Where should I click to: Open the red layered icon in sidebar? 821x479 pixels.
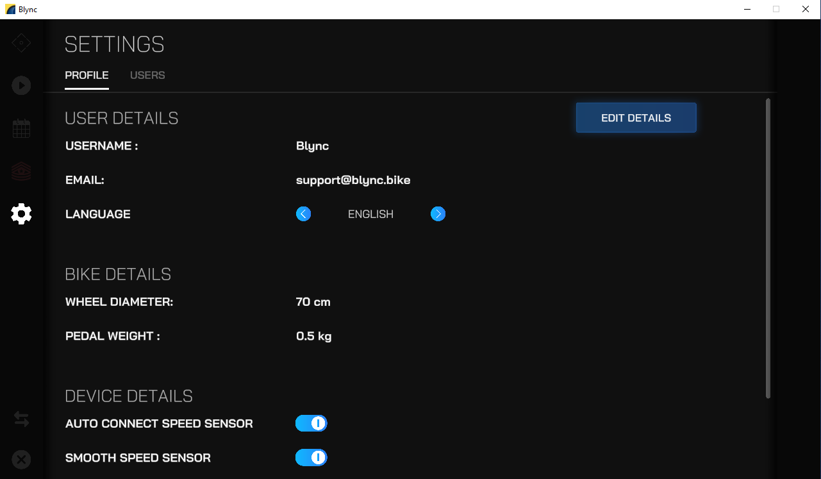(x=21, y=171)
